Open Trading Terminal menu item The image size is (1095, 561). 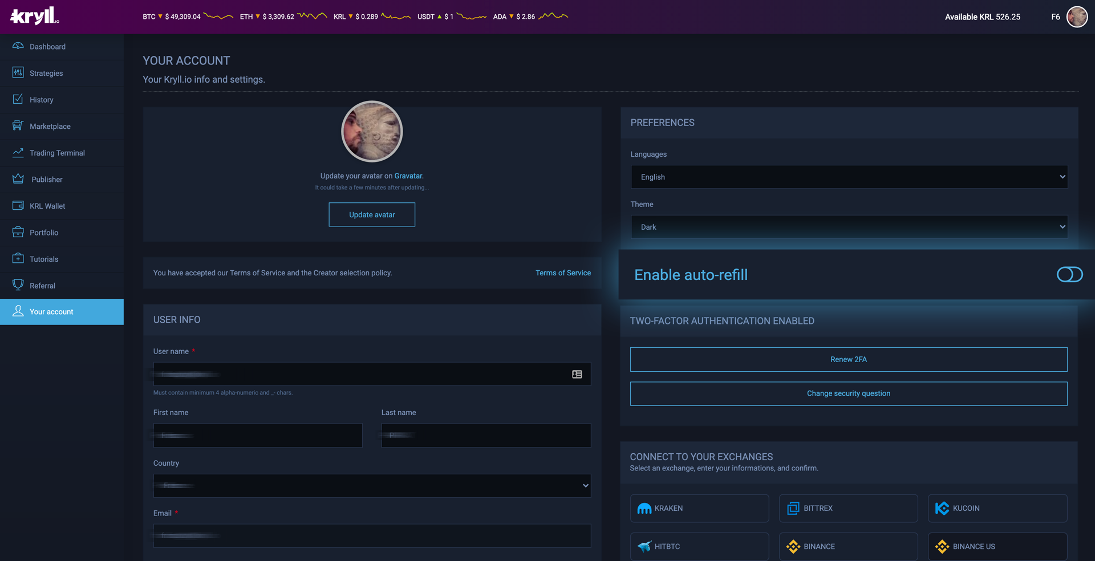[x=62, y=153]
